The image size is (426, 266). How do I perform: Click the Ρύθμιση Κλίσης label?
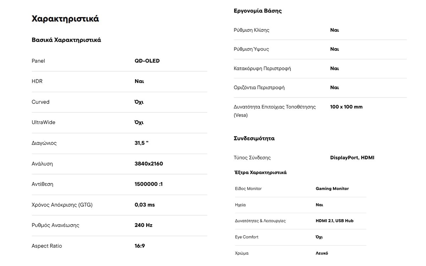coord(251,30)
